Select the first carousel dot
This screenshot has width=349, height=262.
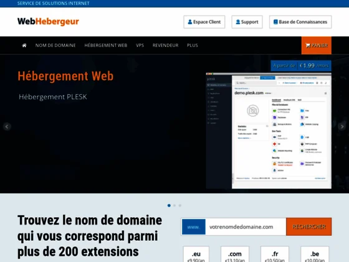(169, 205)
